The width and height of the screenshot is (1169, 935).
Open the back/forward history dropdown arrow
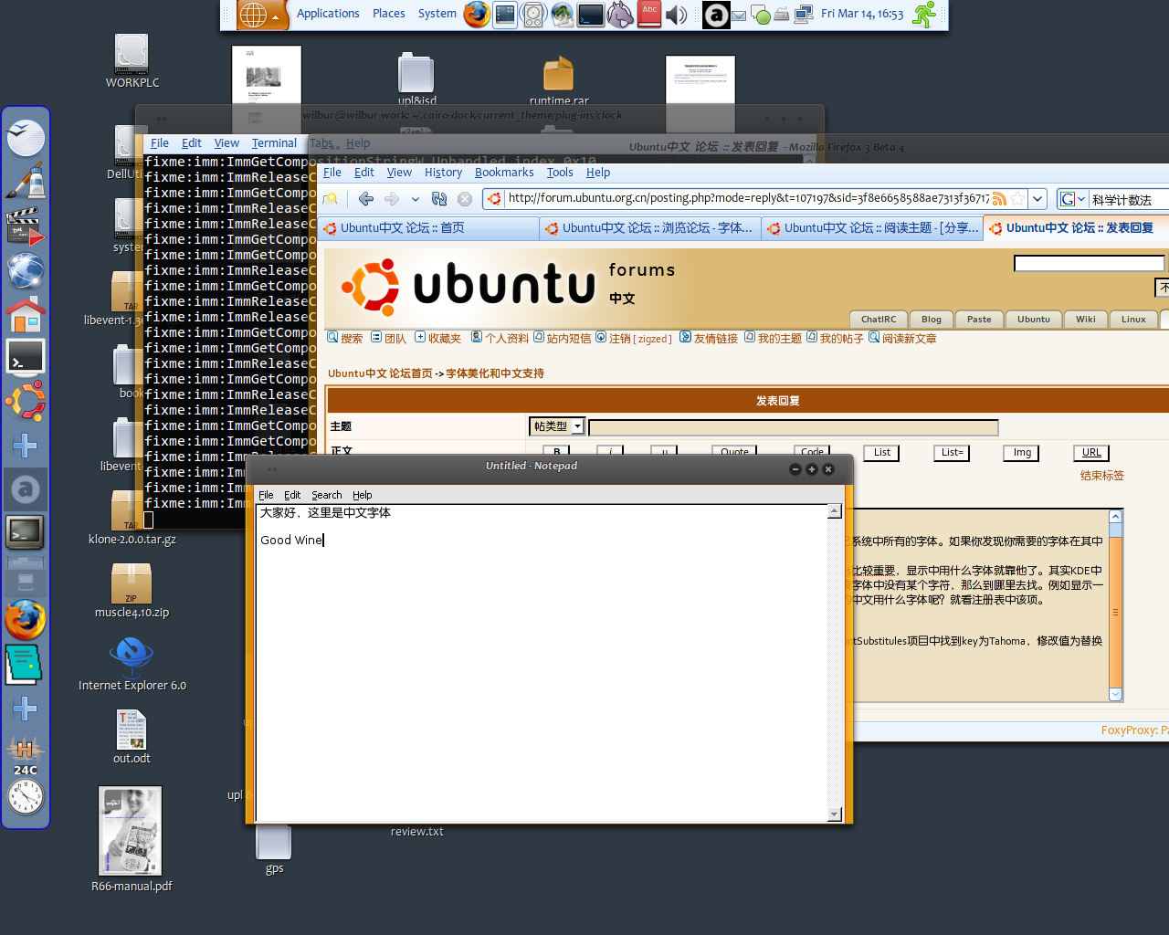[x=415, y=199]
